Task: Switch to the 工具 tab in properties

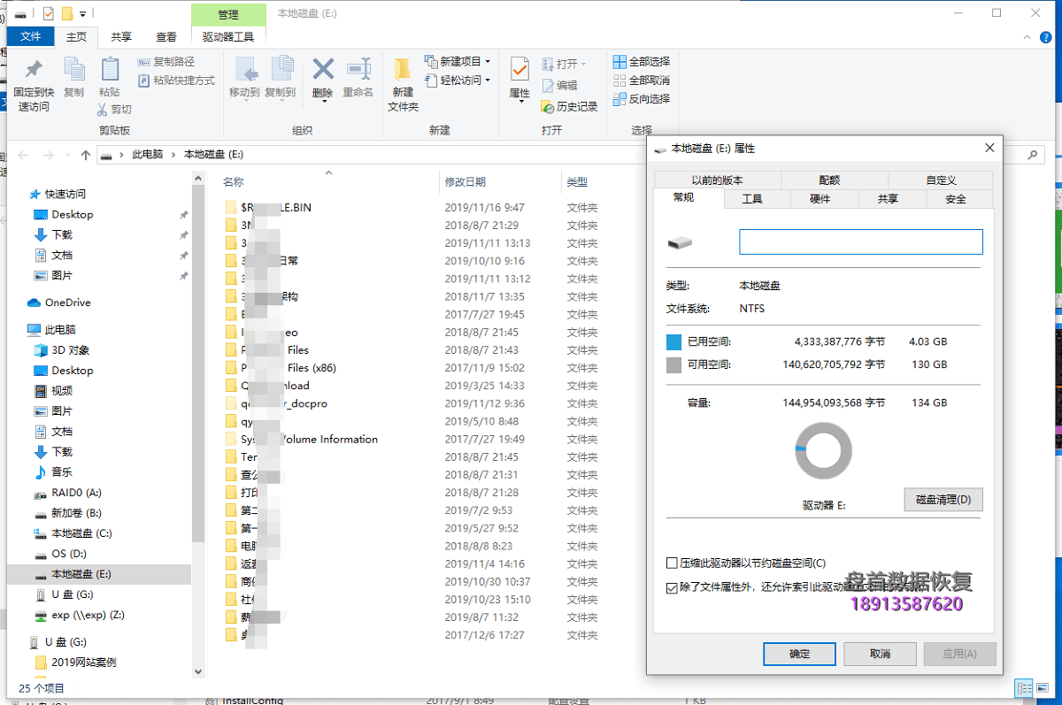Action: 751,199
